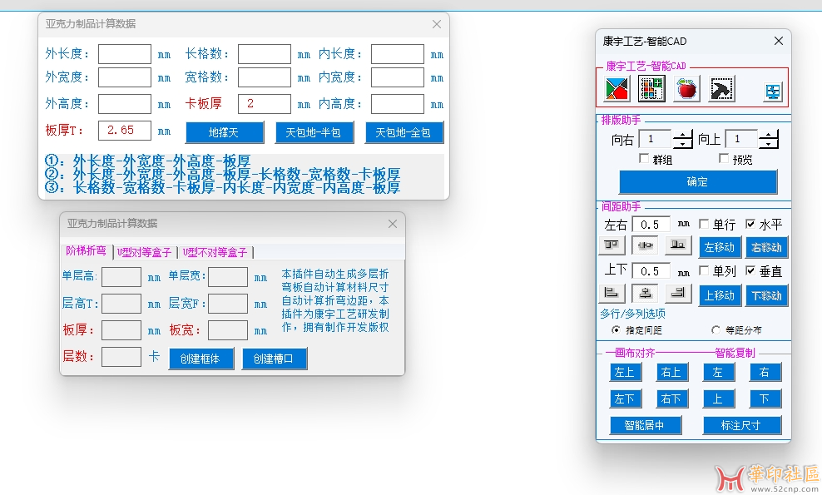The image size is (822, 495).
Task: Click the 下 smart copy button
Action: (x=765, y=398)
